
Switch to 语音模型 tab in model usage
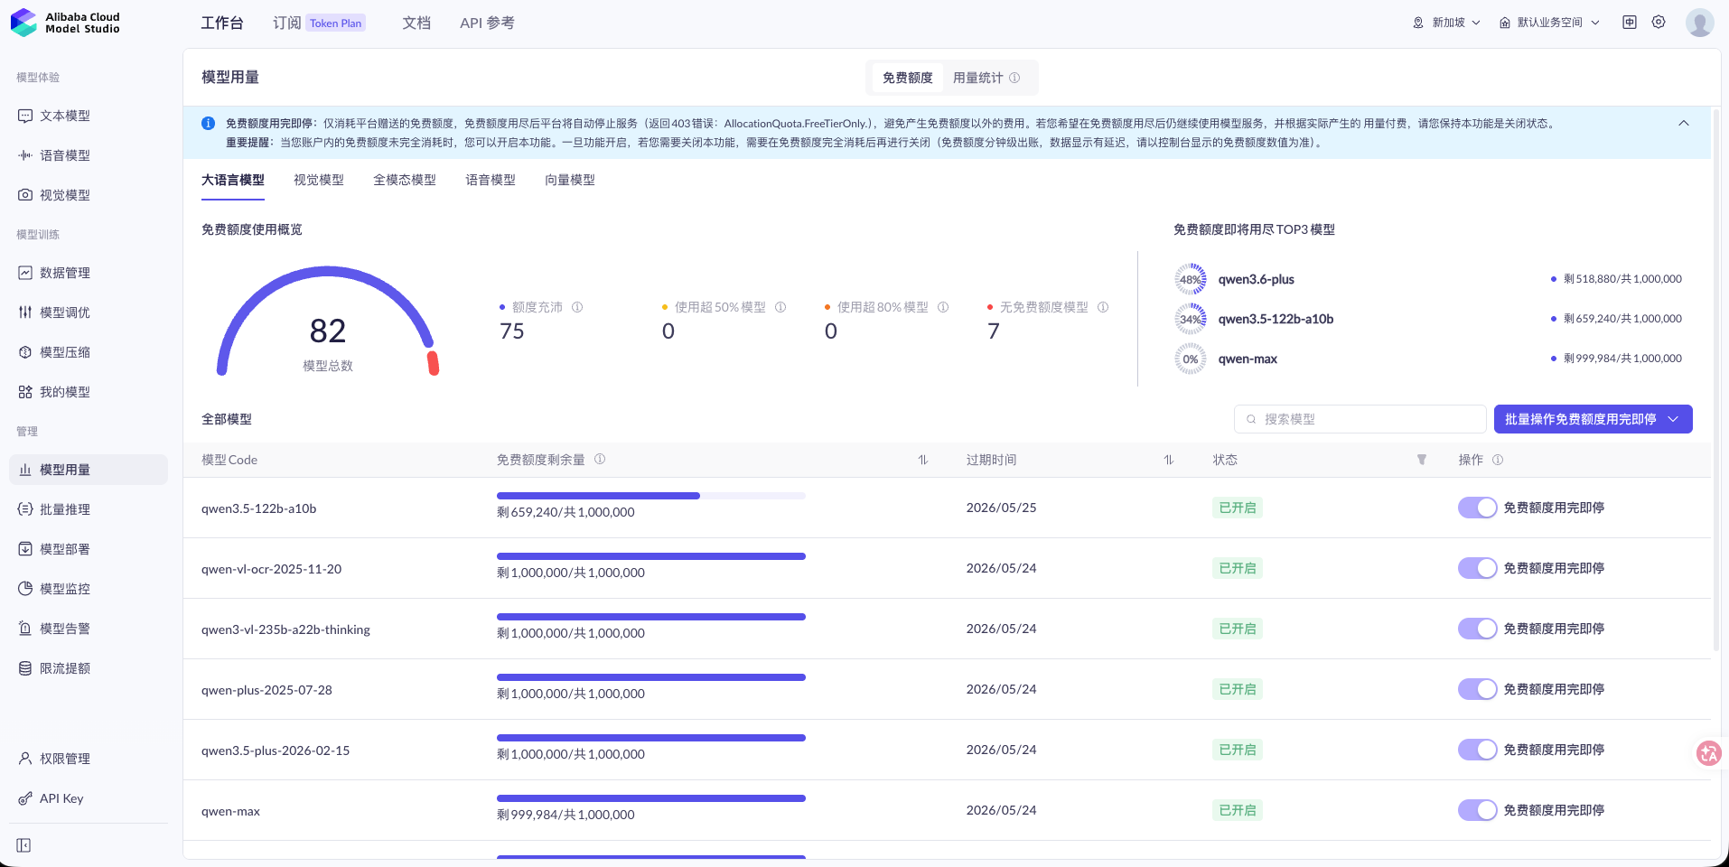coord(491,180)
